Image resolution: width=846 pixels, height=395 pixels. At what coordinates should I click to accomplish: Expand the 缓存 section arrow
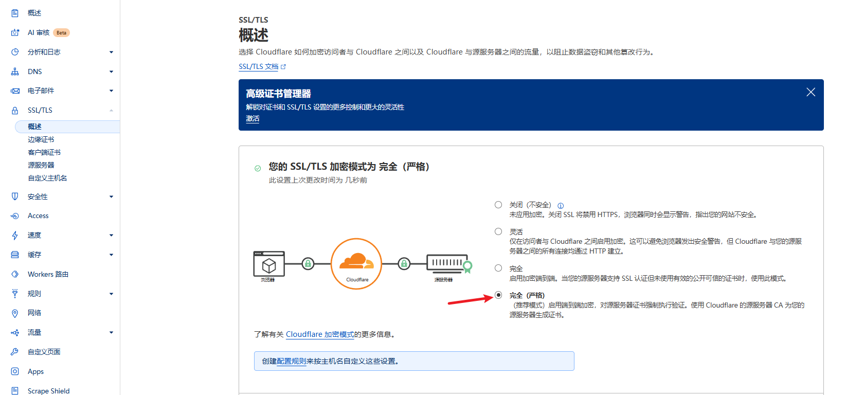click(111, 255)
